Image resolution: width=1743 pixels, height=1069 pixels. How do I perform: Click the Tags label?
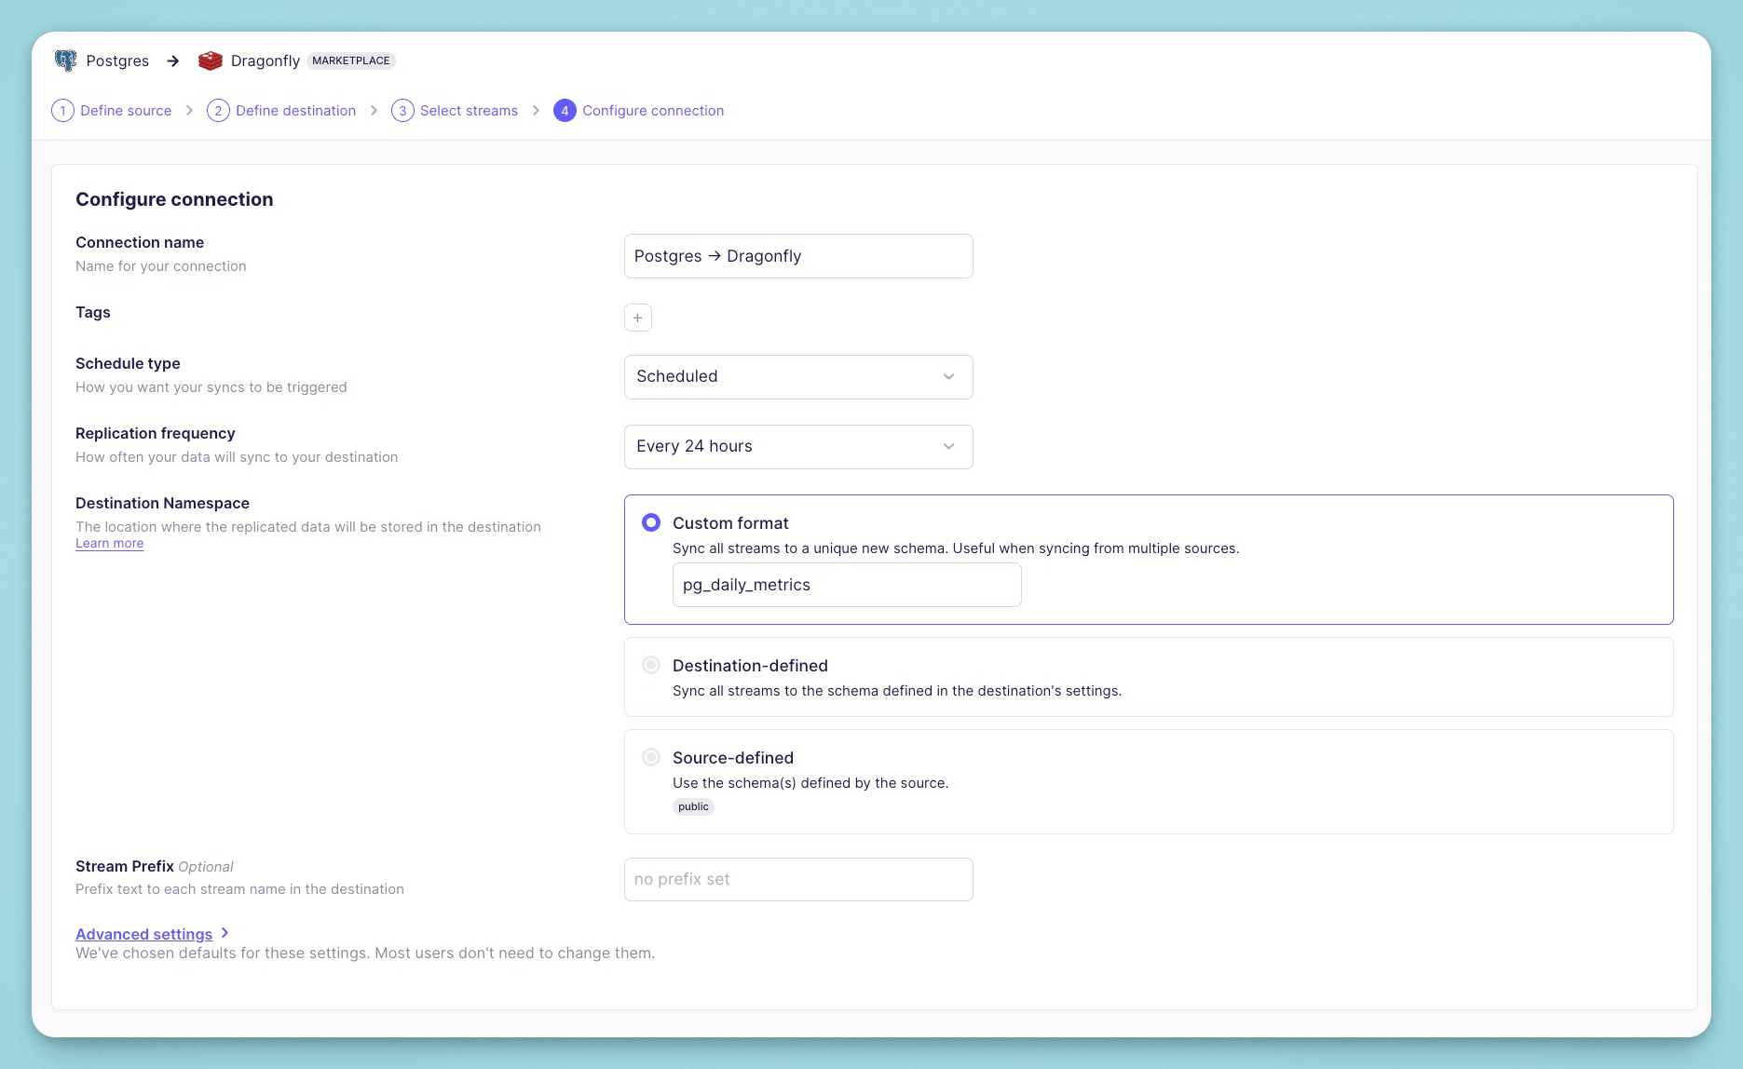92,312
